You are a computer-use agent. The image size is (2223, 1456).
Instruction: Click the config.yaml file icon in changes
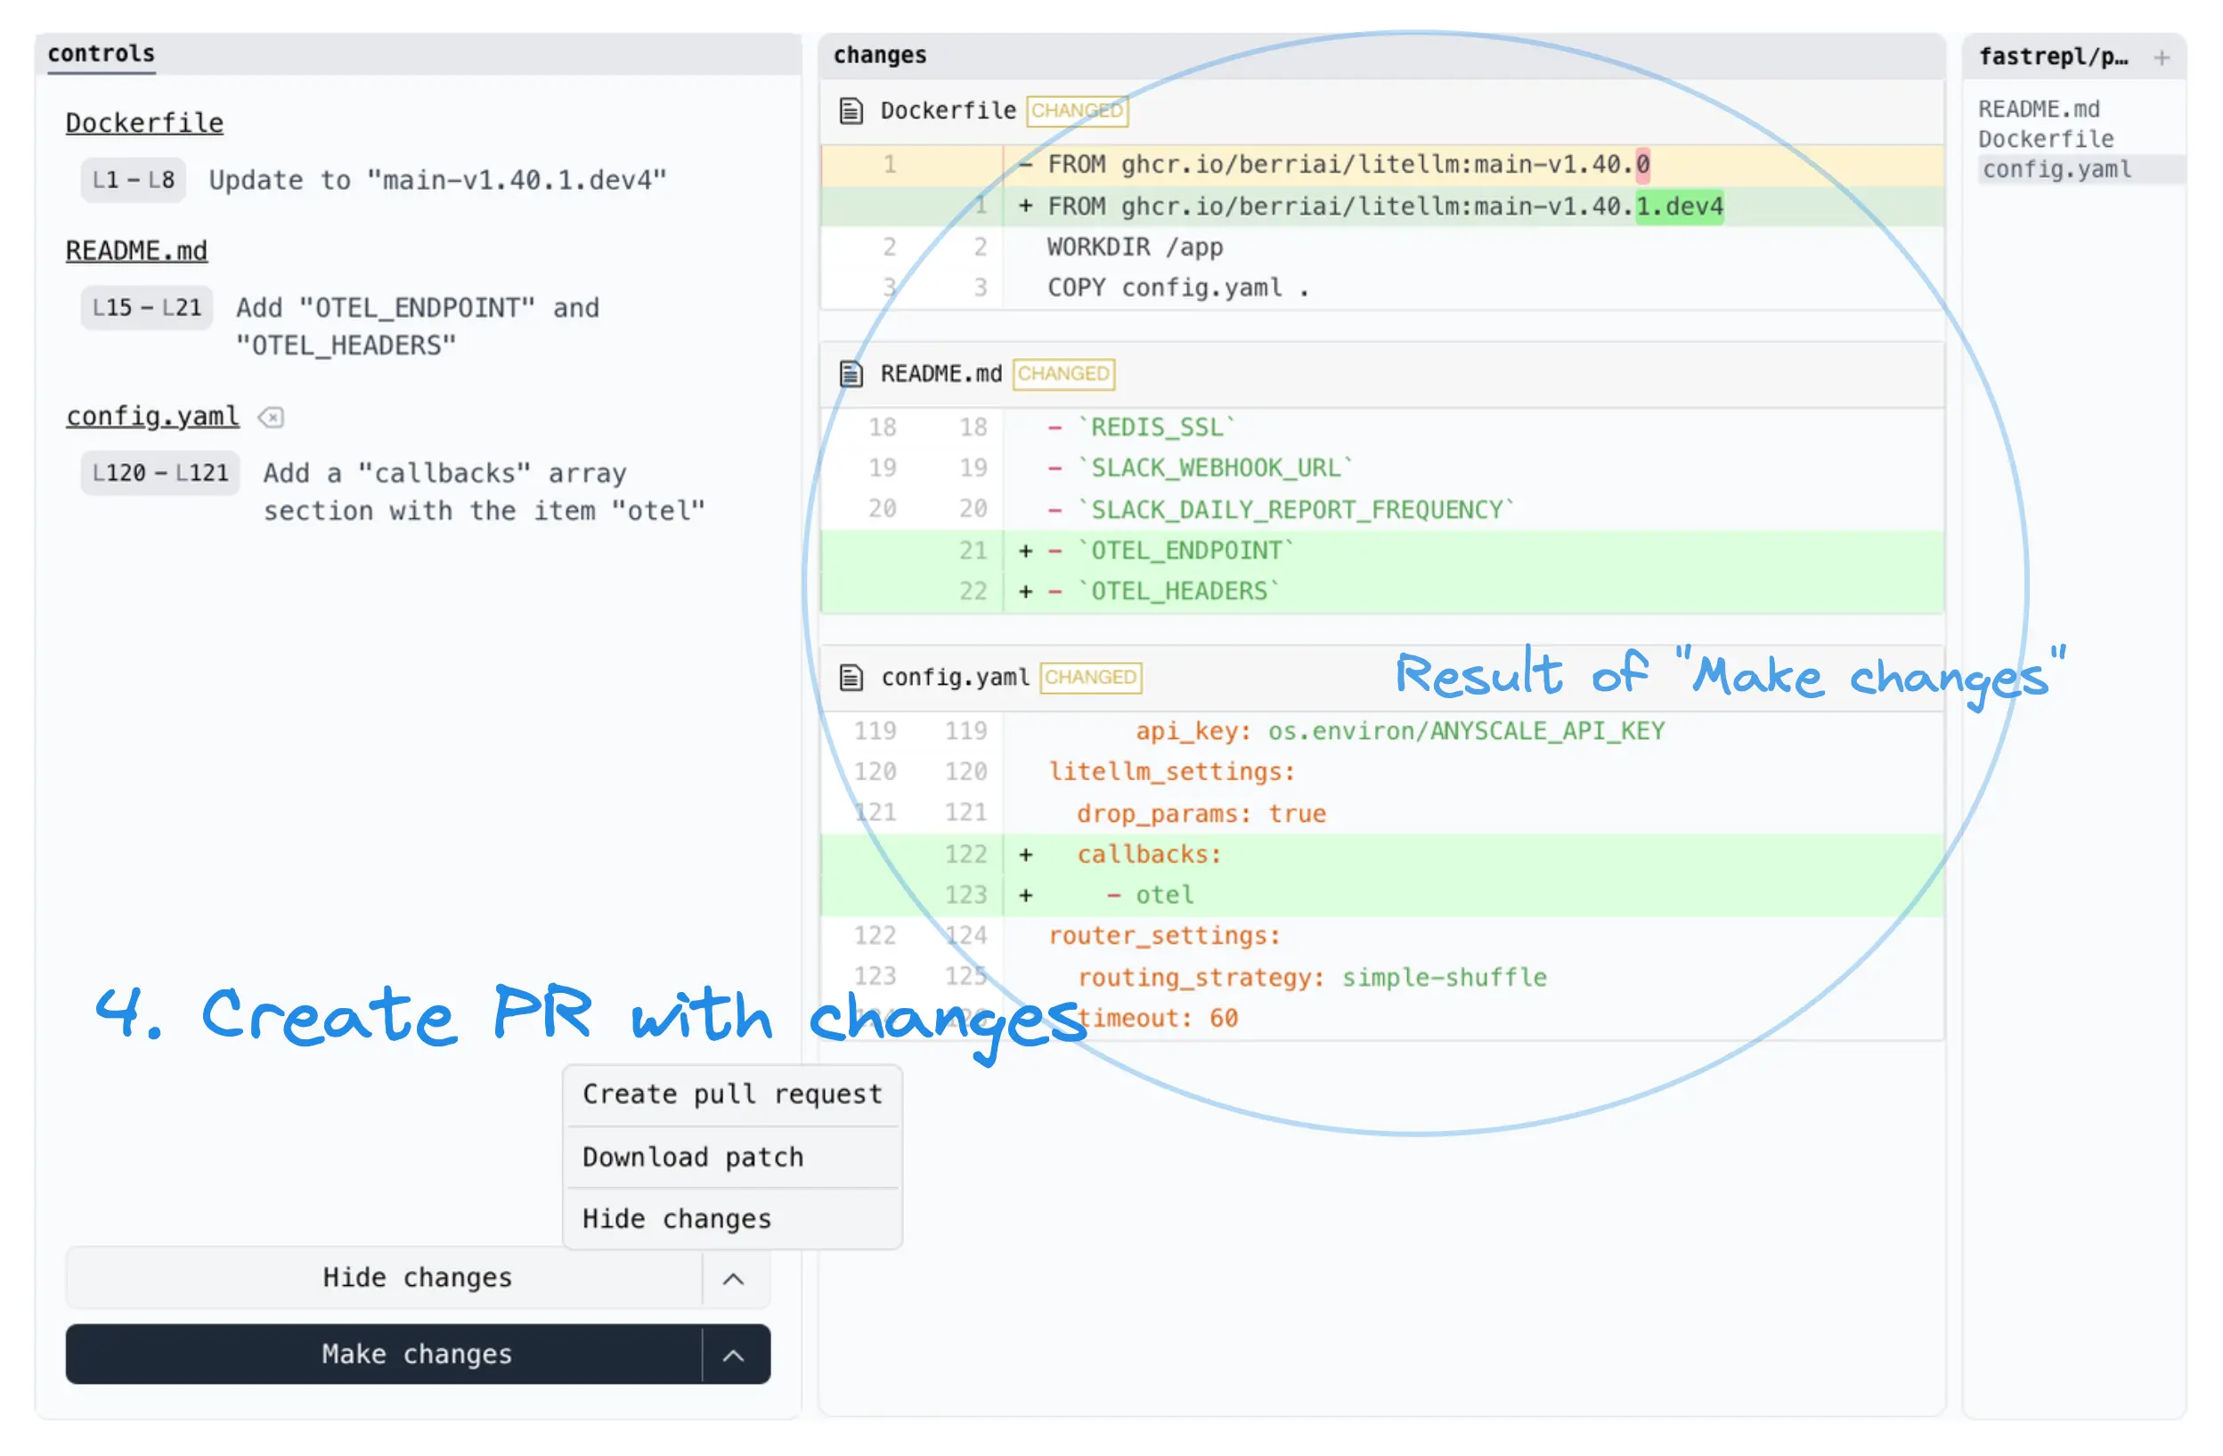(851, 678)
